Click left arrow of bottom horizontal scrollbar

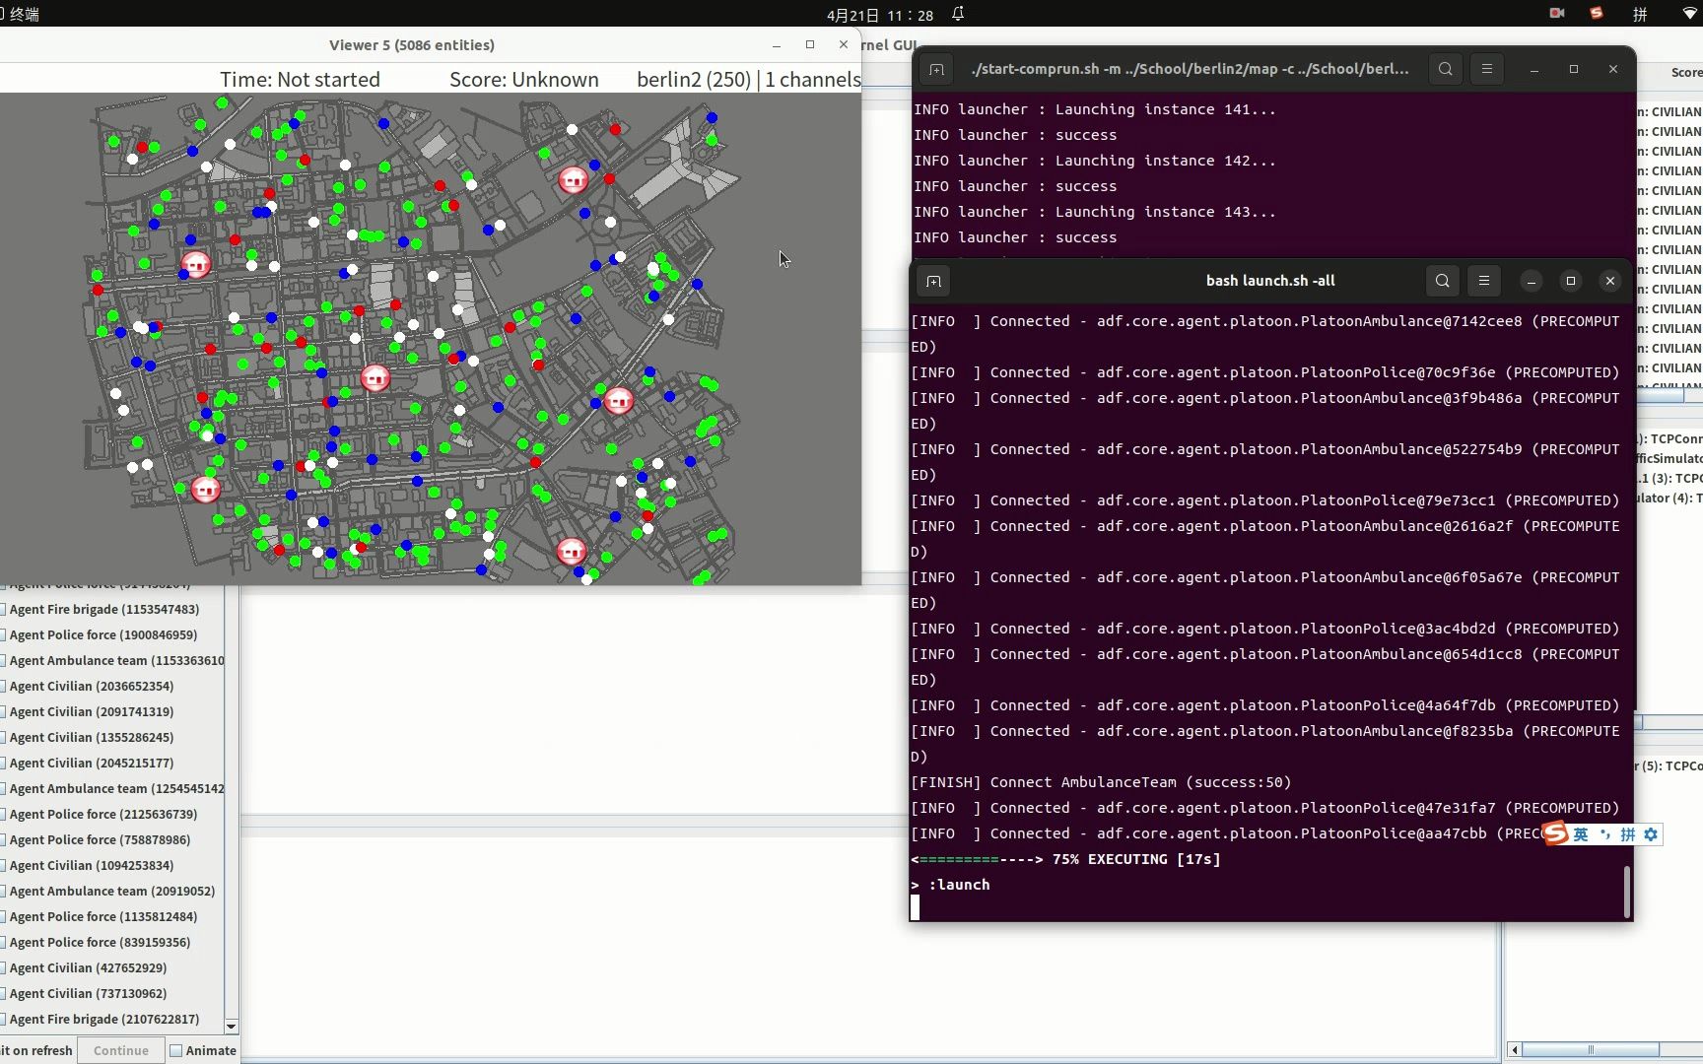1515,1049
